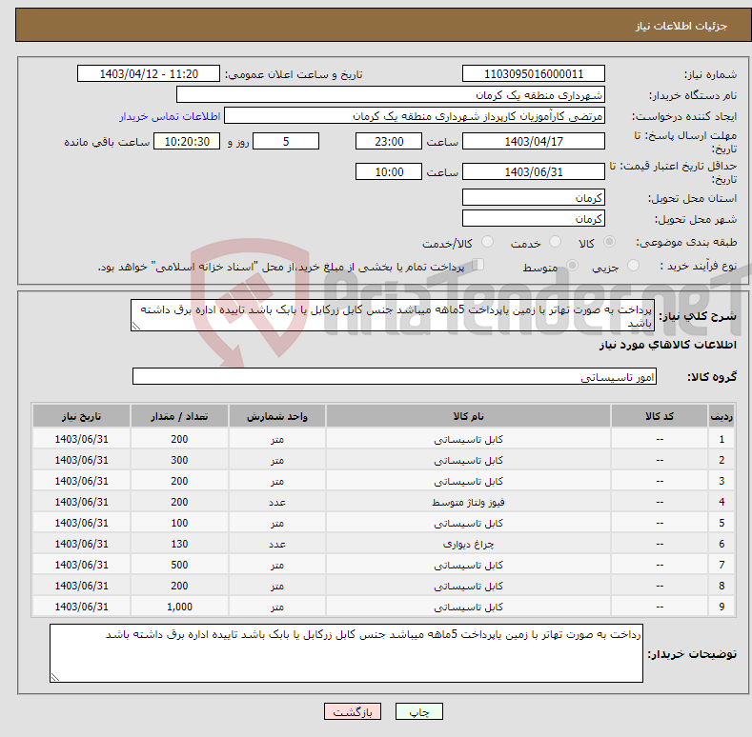
Task: Click the price validity date 1403/06/31 field
Action: [534, 171]
